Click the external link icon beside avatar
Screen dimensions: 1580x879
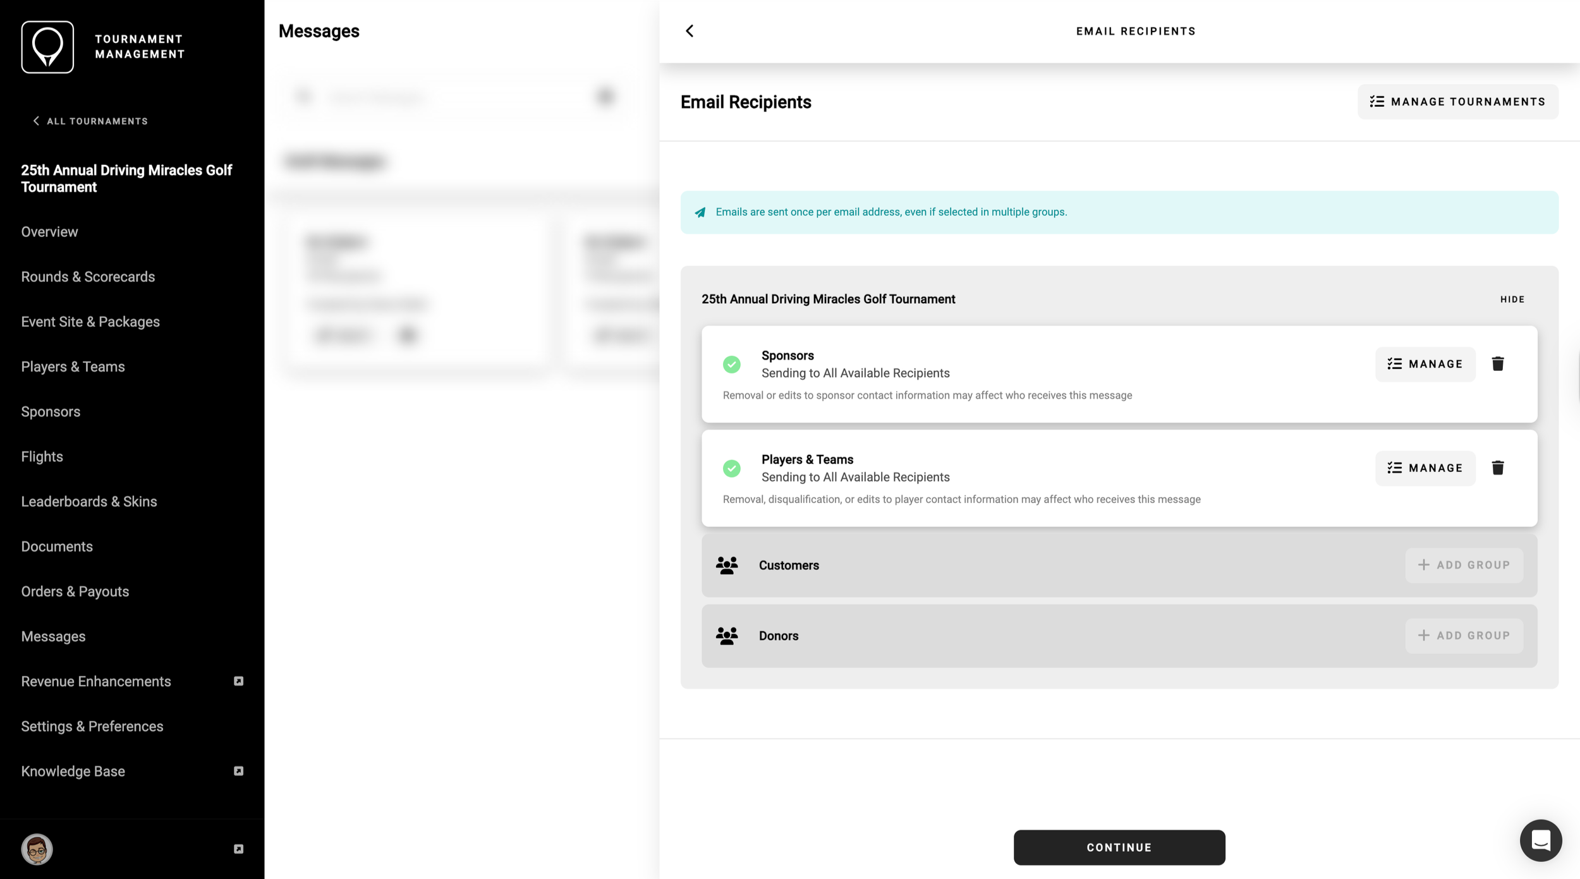point(238,849)
